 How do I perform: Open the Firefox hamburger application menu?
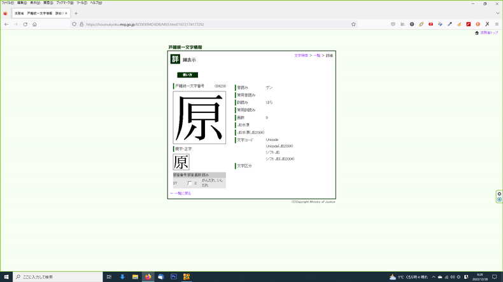(x=497, y=24)
